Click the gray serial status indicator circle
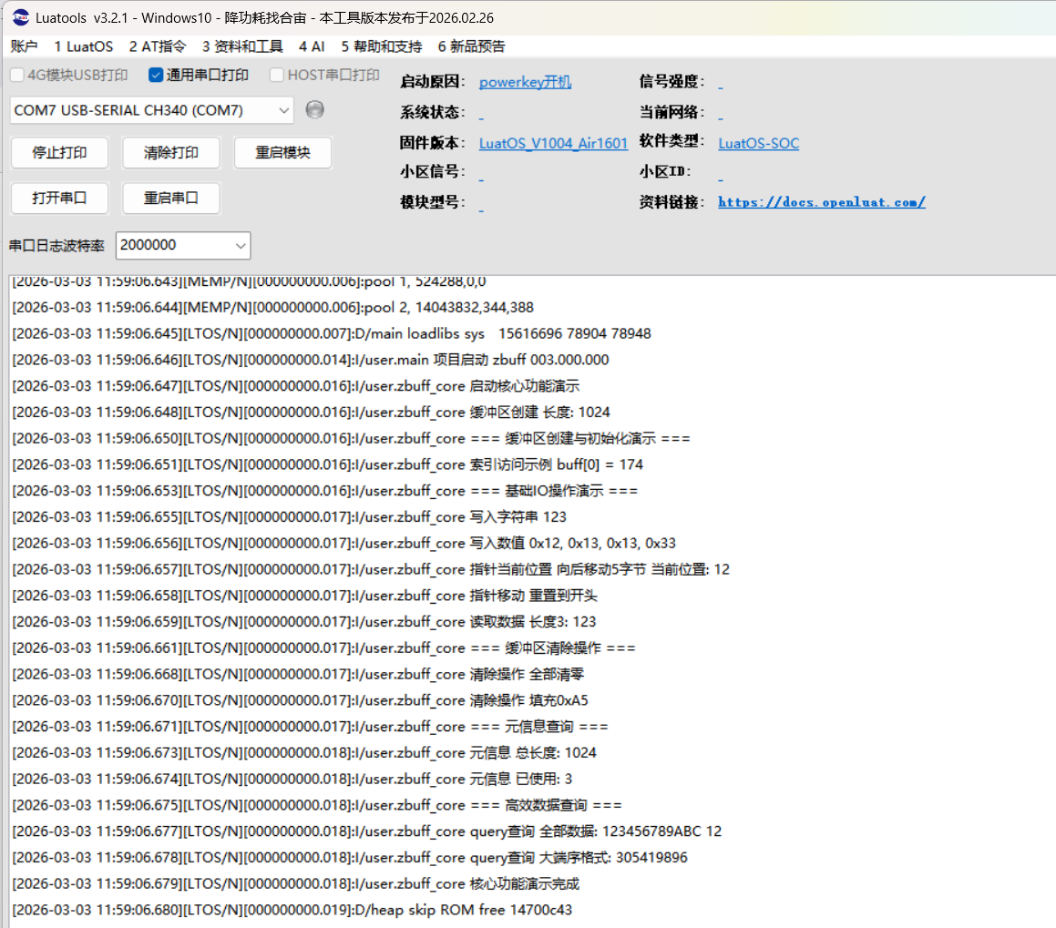This screenshot has height=928, width=1056. [x=314, y=109]
